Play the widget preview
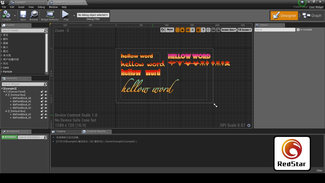The width and height of the screenshot is (325, 183). (x=66, y=16)
